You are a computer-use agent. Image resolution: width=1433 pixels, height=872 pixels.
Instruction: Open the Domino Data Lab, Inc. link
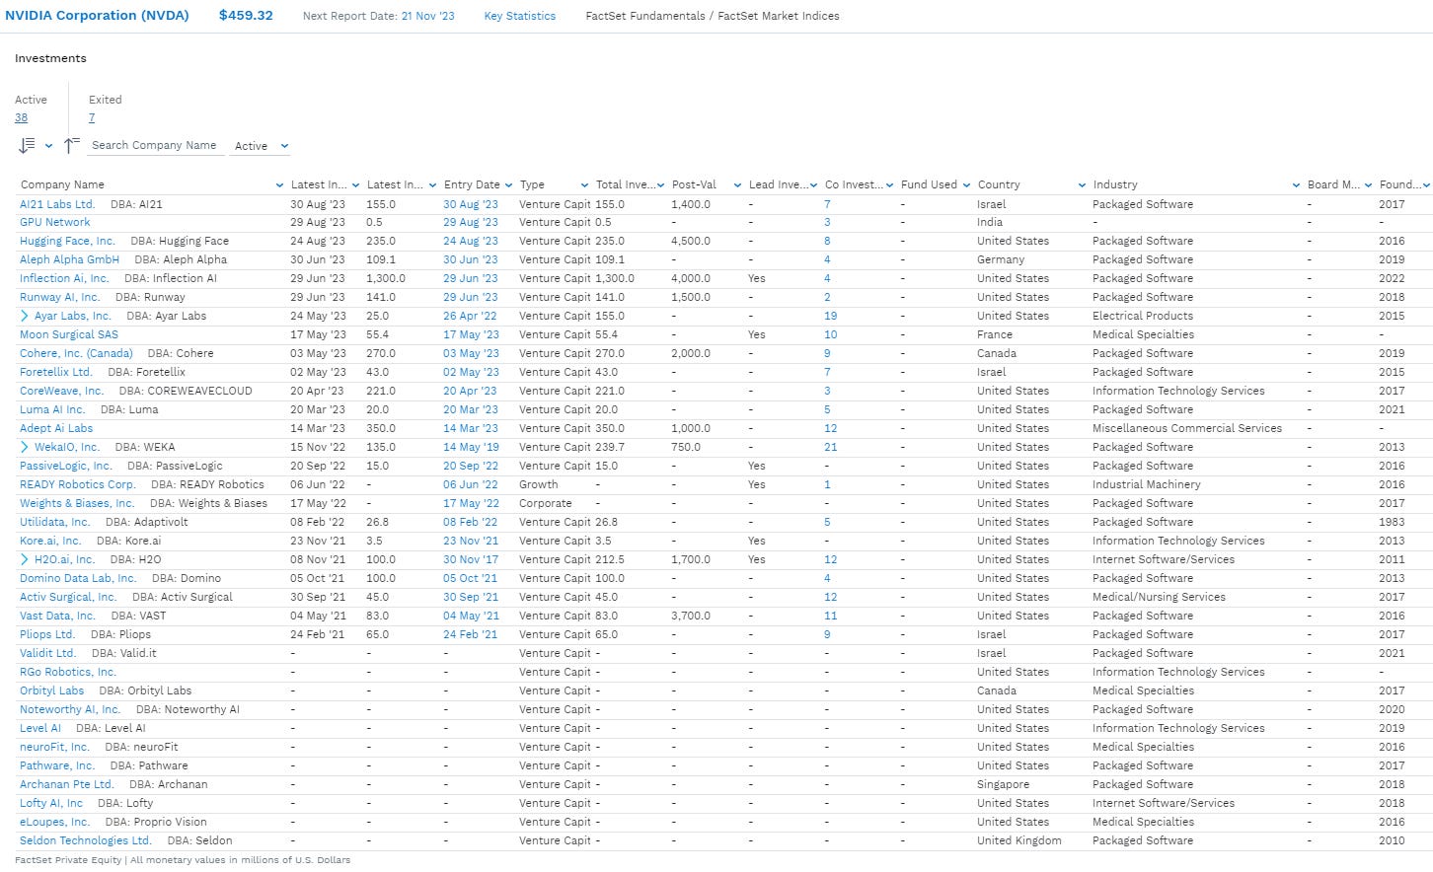[78, 578]
